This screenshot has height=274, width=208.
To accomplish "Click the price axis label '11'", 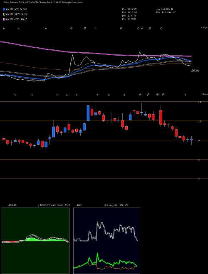I will coord(199,102).
